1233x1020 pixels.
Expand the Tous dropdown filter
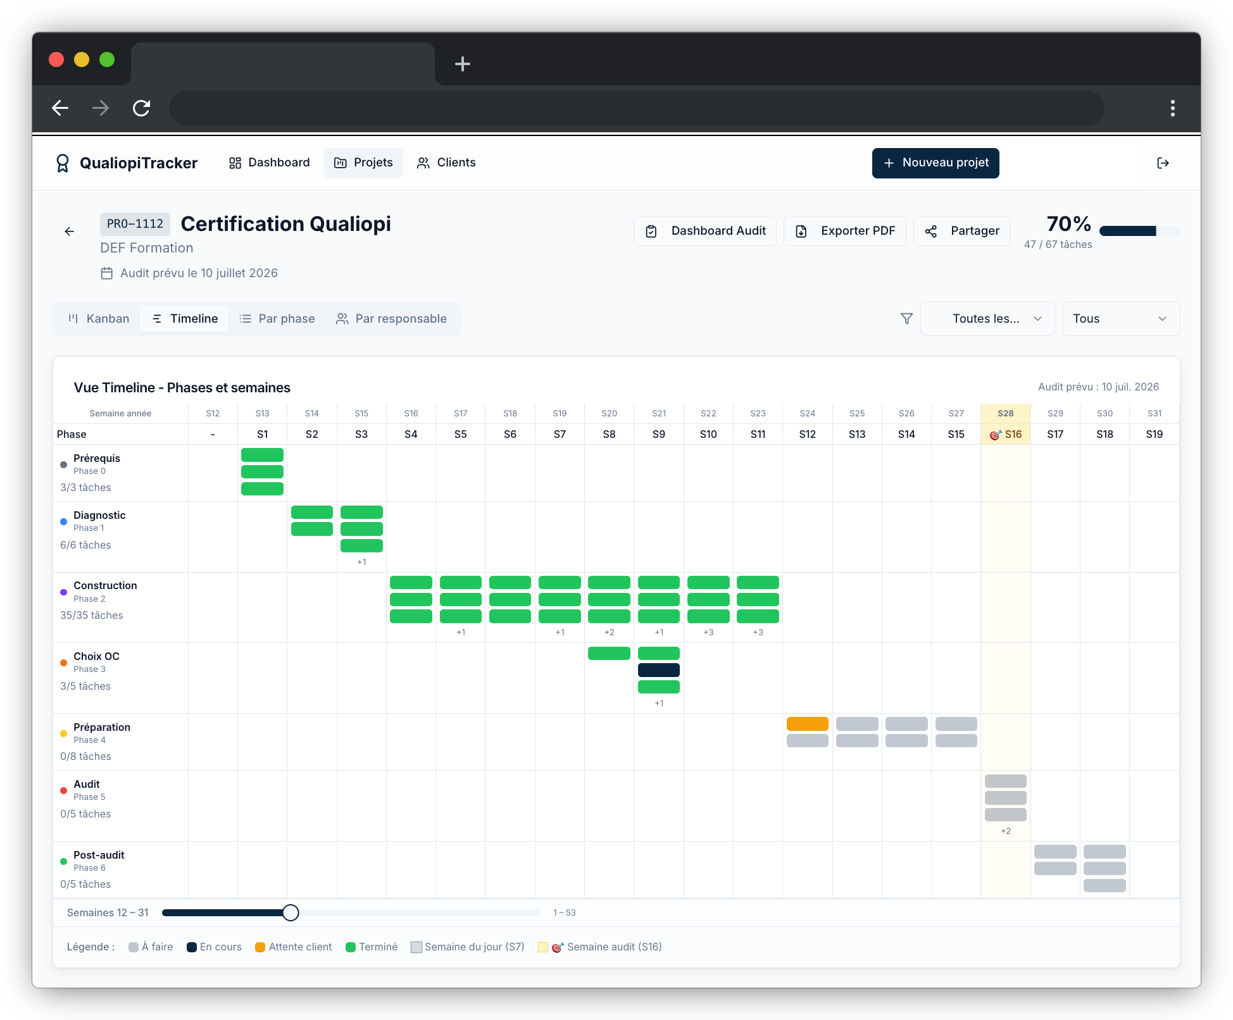tap(1120, 318)
